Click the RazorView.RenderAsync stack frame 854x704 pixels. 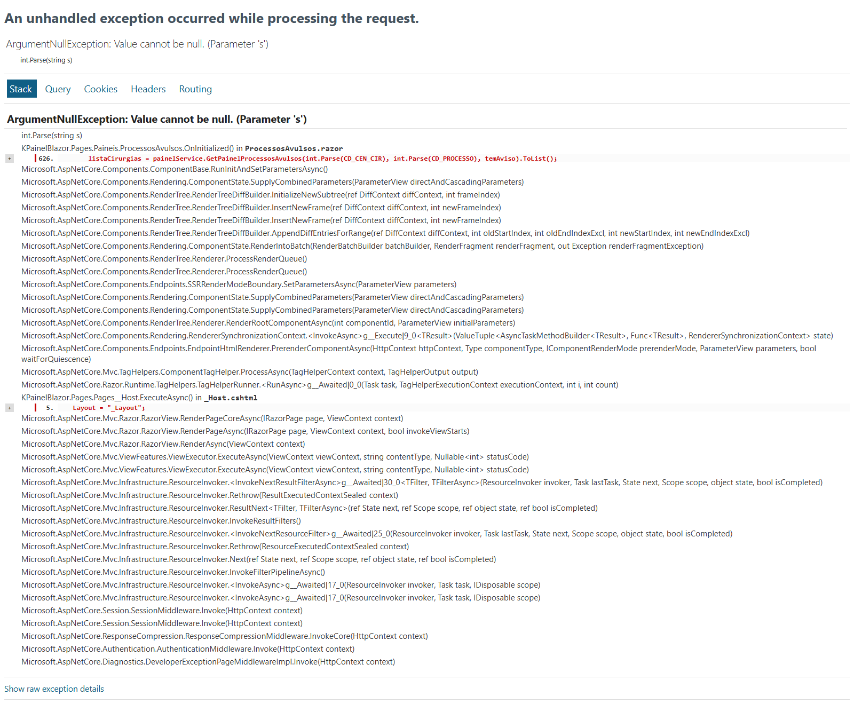pyautogui.click(x=163, y=444)
